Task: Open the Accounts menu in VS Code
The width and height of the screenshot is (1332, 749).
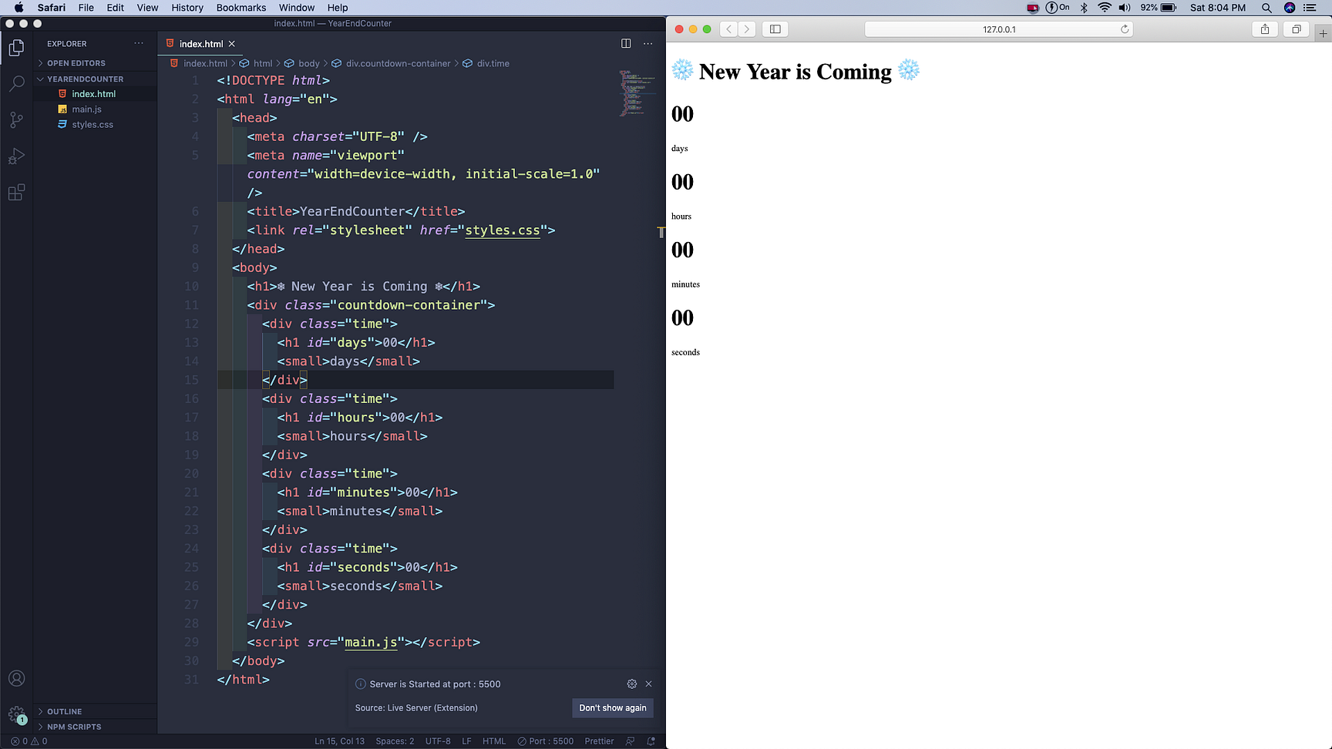Action: 16,678
